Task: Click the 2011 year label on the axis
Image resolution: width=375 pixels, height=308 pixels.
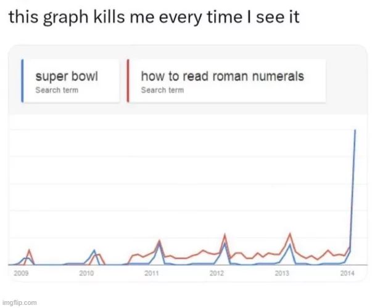Action: [x=151, y=272]
